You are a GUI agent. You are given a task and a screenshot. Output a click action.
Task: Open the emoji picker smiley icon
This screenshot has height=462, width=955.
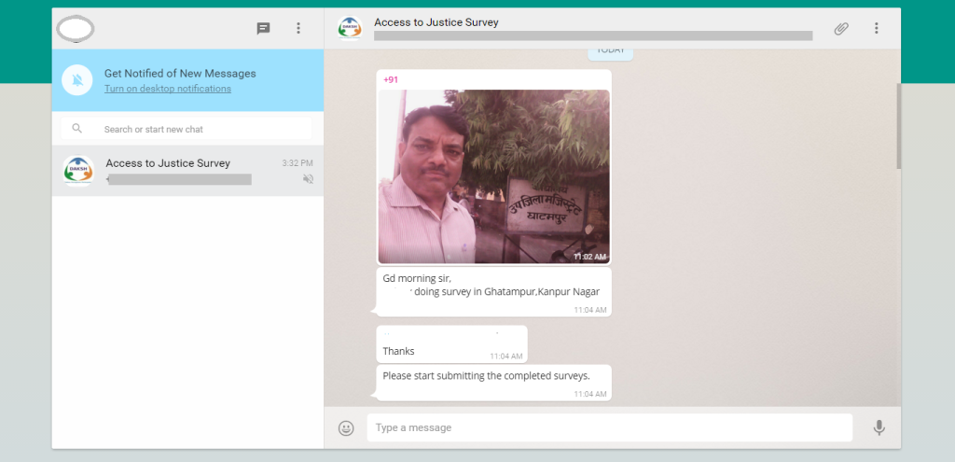346,427
